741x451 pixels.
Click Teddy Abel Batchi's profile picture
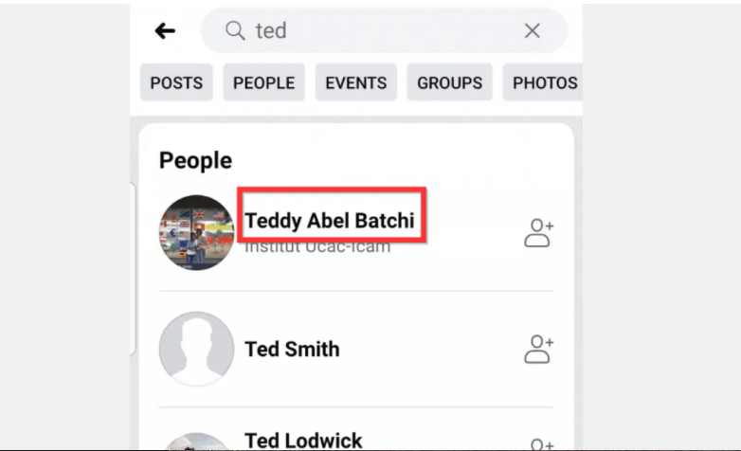pos(196,232)
